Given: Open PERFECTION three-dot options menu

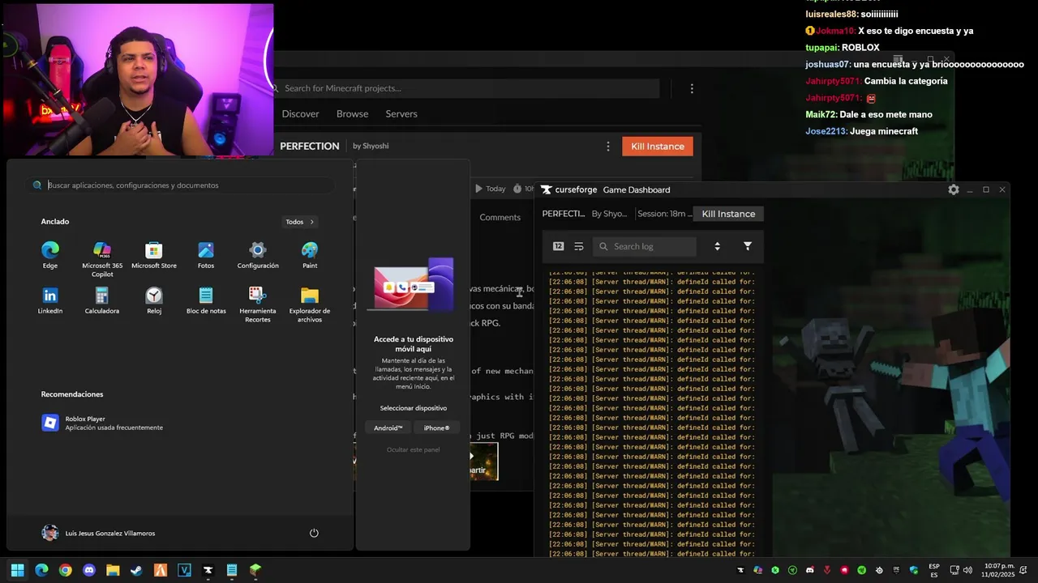Looking at the screenshot, I should coord(608,146).
